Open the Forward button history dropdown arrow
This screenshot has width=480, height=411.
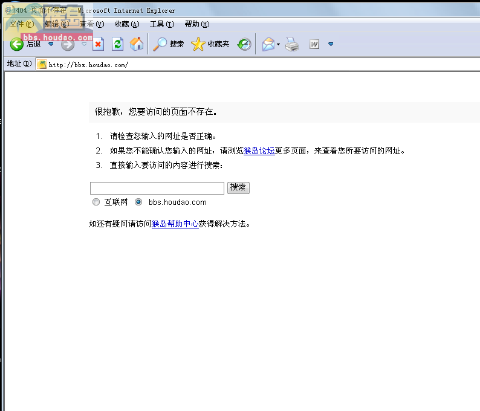coord(84,44)
